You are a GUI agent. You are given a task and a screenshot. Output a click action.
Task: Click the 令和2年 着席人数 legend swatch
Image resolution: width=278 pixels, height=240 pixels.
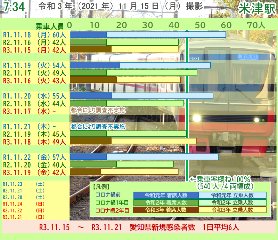coord(166,203)
